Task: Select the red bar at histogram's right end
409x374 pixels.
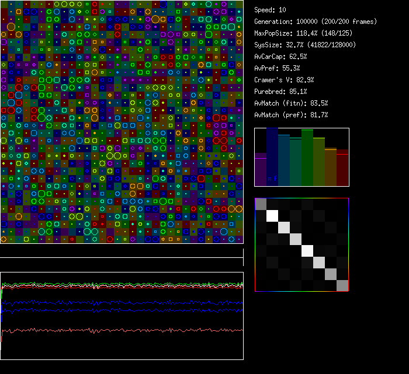Action: 342,169
